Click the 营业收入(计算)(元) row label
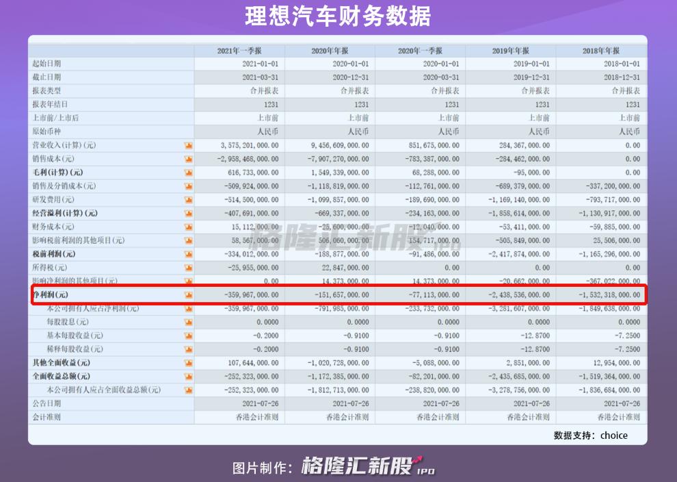Image resolution: width=677 pixels, height=482 pixels. tap(64, 145)
